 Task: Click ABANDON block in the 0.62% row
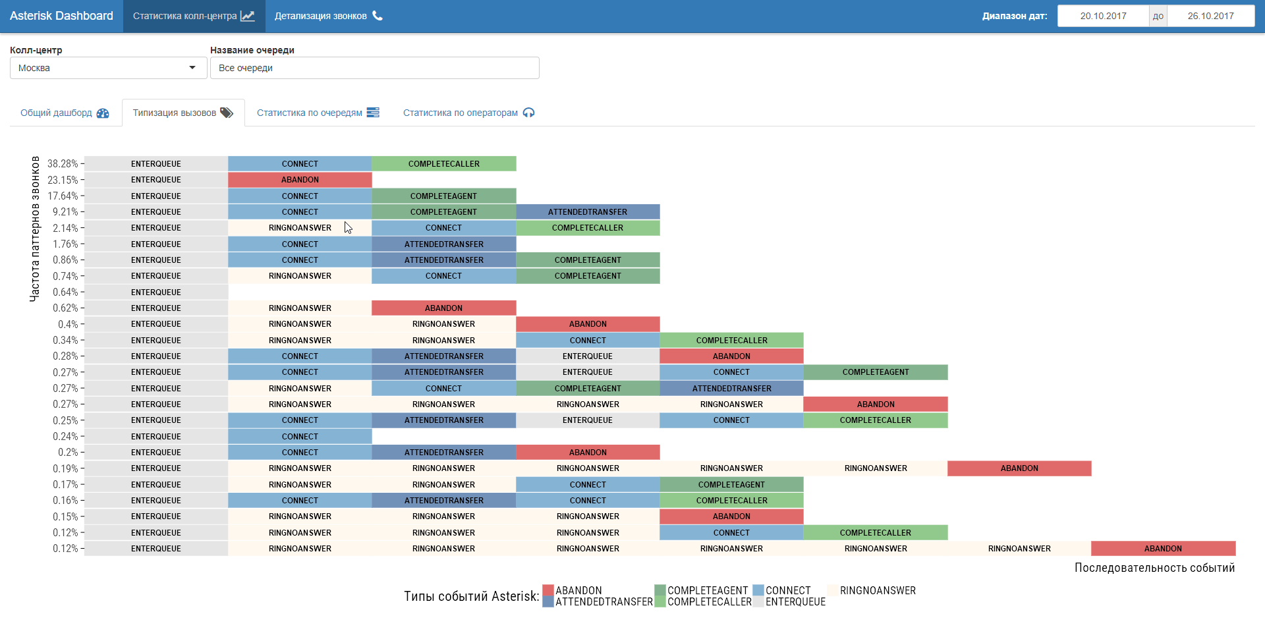pos(444,308)
